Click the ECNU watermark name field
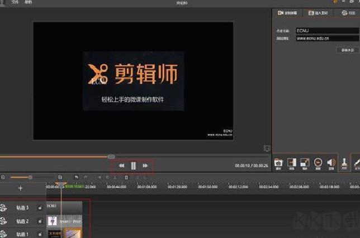This screenshot has width=360, height=238. tap(327, 31)
